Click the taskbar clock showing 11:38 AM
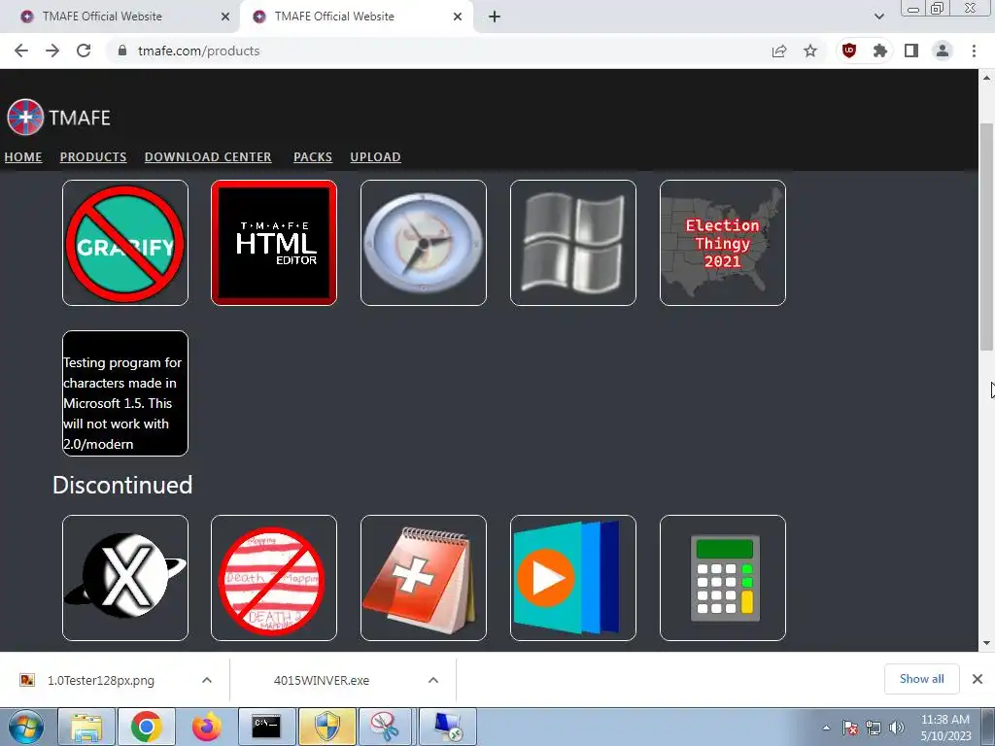Image resolution: width=995 pixels, height=746 pixels. (x=945, y=728)
